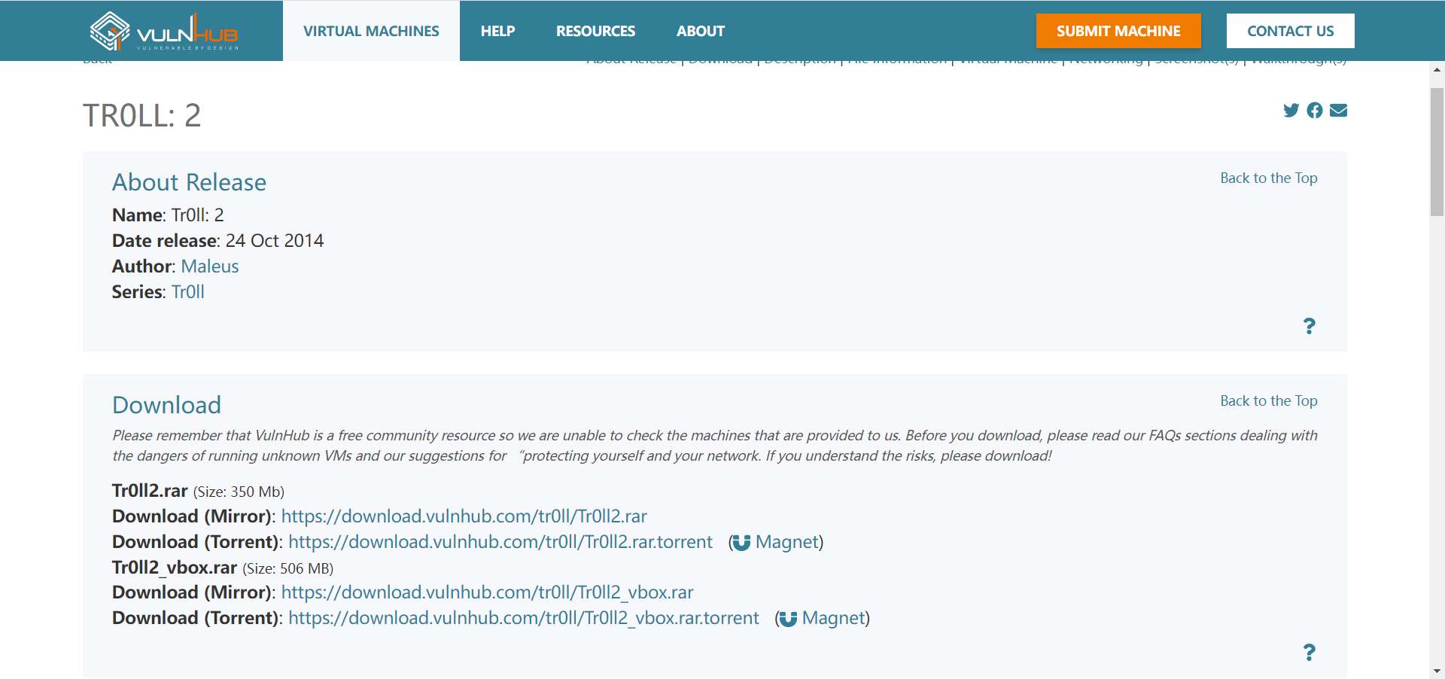Open Tr0ll2.rar.torrent link
This screenshot has width=1445, height=679.
coord(500,542)
